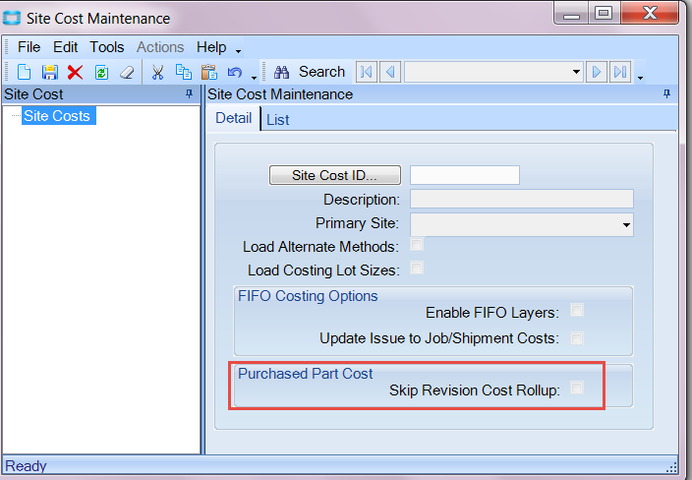Click the Clear eraser icon
Viewport: 692px width, 480px height.
click(127, 72)
